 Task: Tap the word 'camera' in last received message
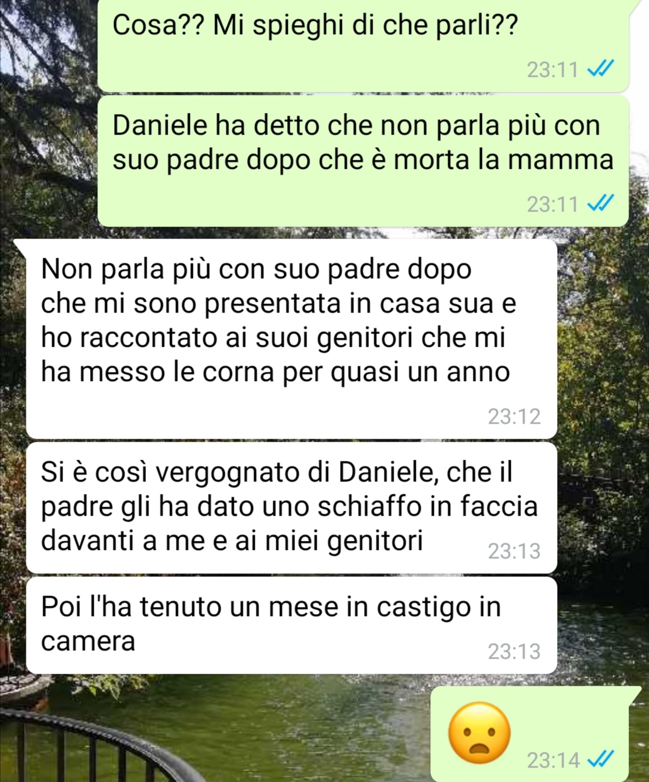click(88, 641)
